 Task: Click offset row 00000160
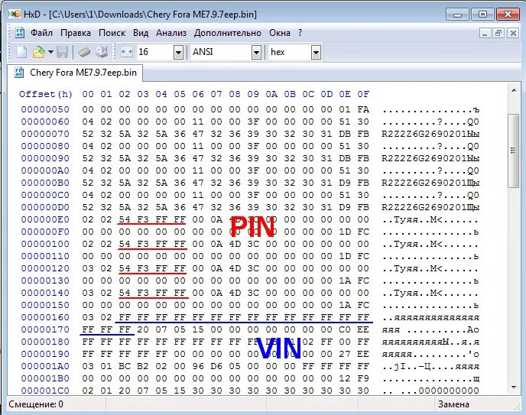45,317
